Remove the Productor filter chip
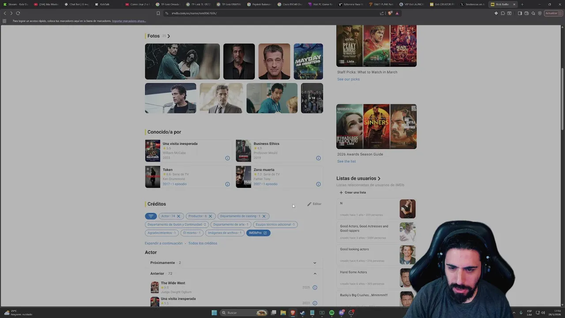 pyautogui.click(x=210, y=216)
